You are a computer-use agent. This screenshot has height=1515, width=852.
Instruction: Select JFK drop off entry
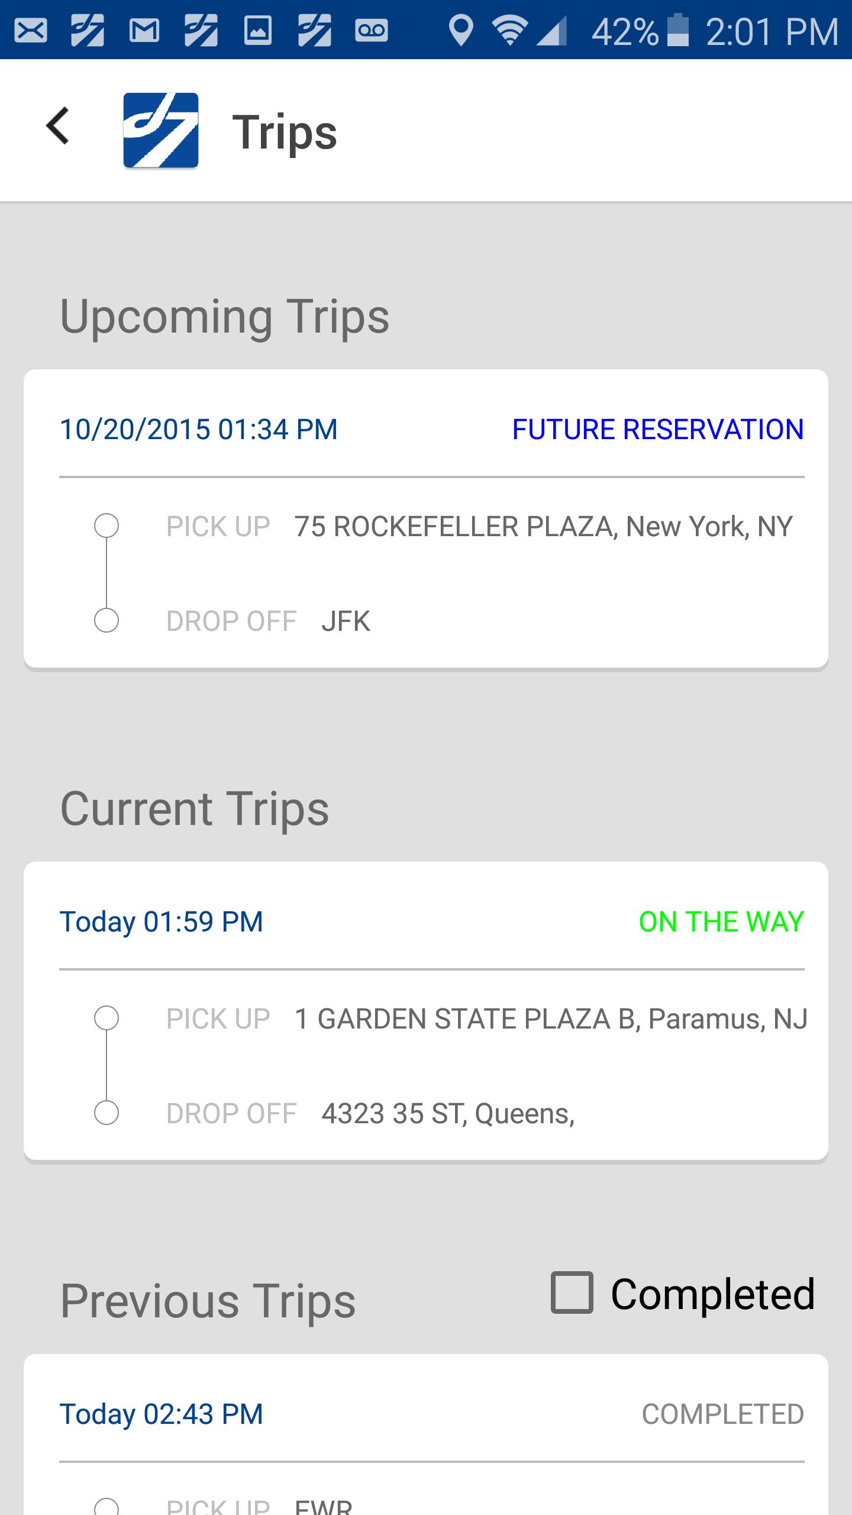[x=346, y=621]
